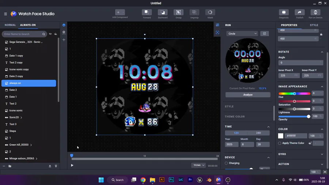Open the Circle shape dropdown
This screenshot has width=329, height=185.
pos(242,34)
